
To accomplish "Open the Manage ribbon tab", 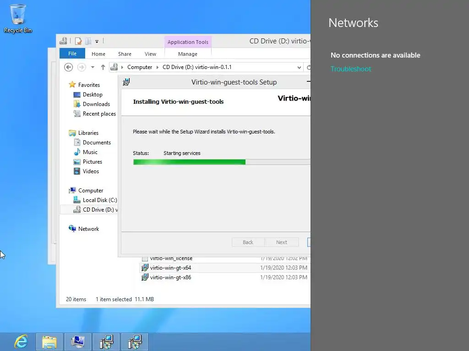I will coord(188,54).
